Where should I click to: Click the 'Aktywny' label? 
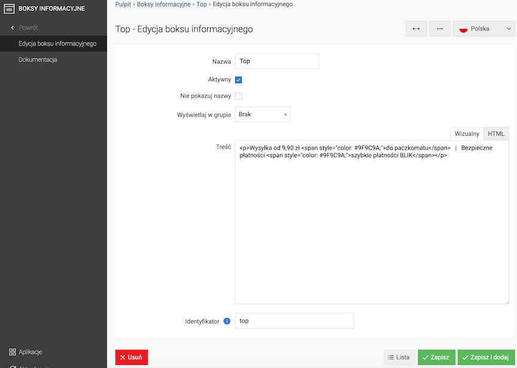[x=219, y=80]
